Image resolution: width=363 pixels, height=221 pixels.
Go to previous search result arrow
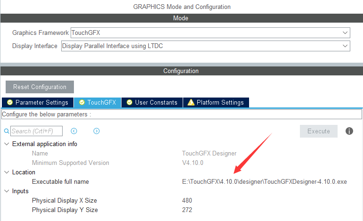74,131
